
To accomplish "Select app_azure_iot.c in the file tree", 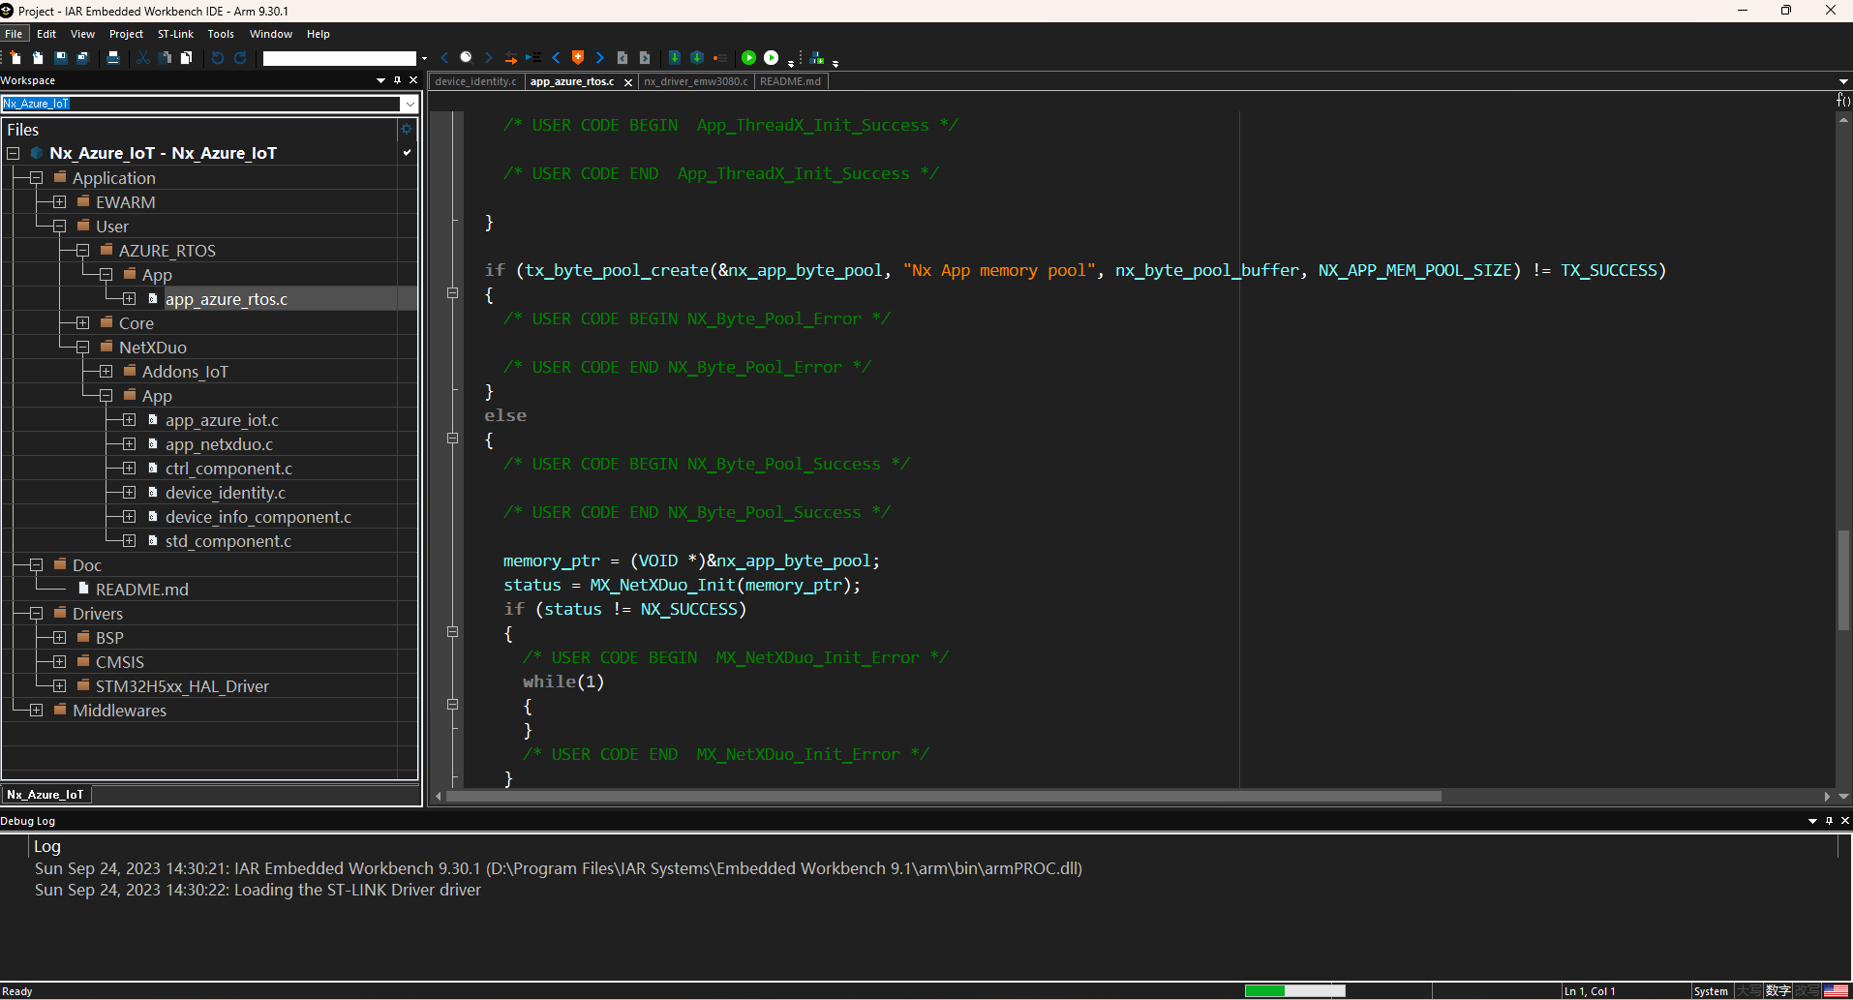I will (x=222, y=420).
